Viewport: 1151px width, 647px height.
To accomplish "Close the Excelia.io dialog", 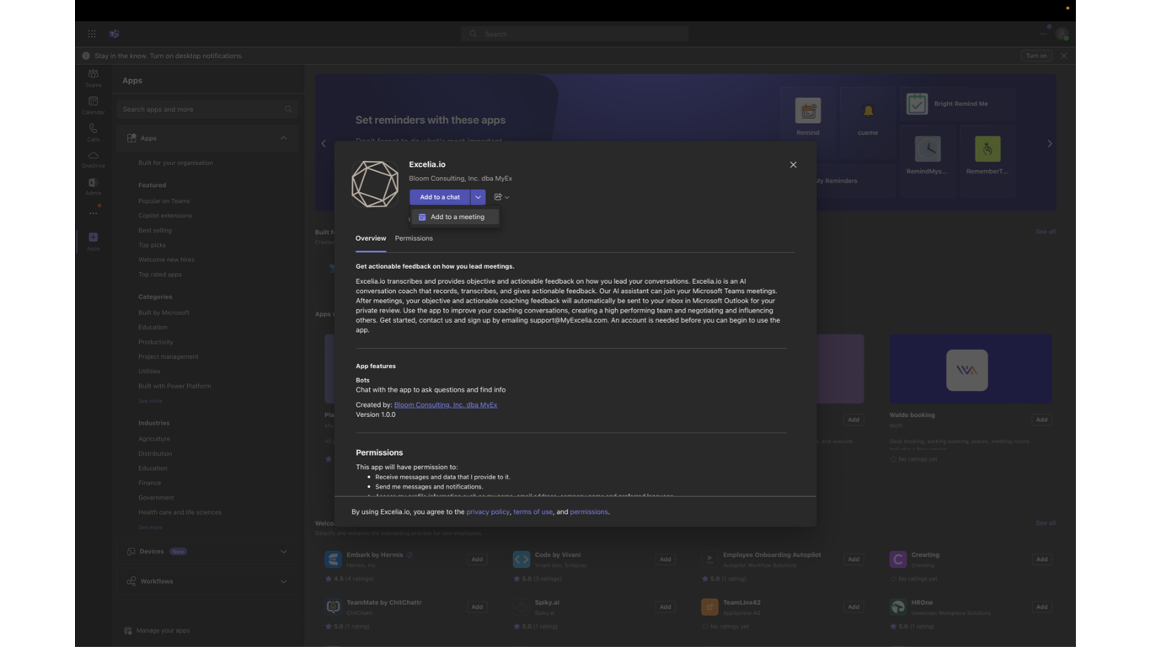I will tap(793, 165).
